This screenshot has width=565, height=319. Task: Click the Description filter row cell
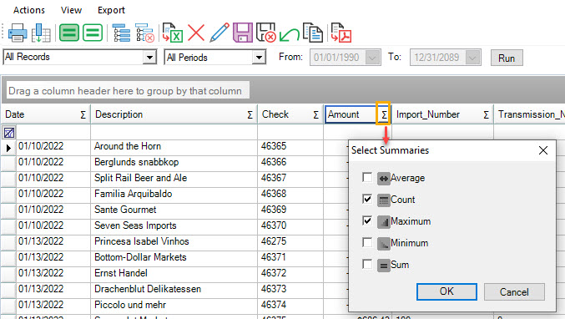click(x=174, y=132)
